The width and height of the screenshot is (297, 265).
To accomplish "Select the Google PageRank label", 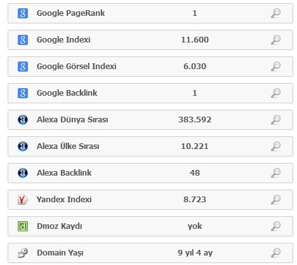I will (x=70, y=13).
